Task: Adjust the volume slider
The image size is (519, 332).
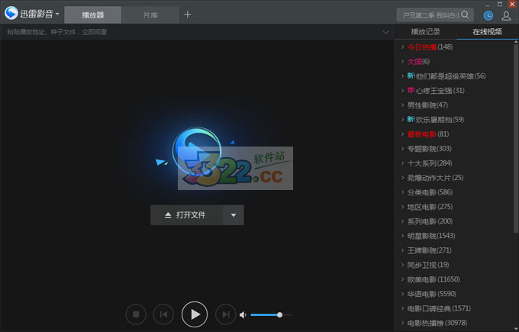Action: [271, 314]
